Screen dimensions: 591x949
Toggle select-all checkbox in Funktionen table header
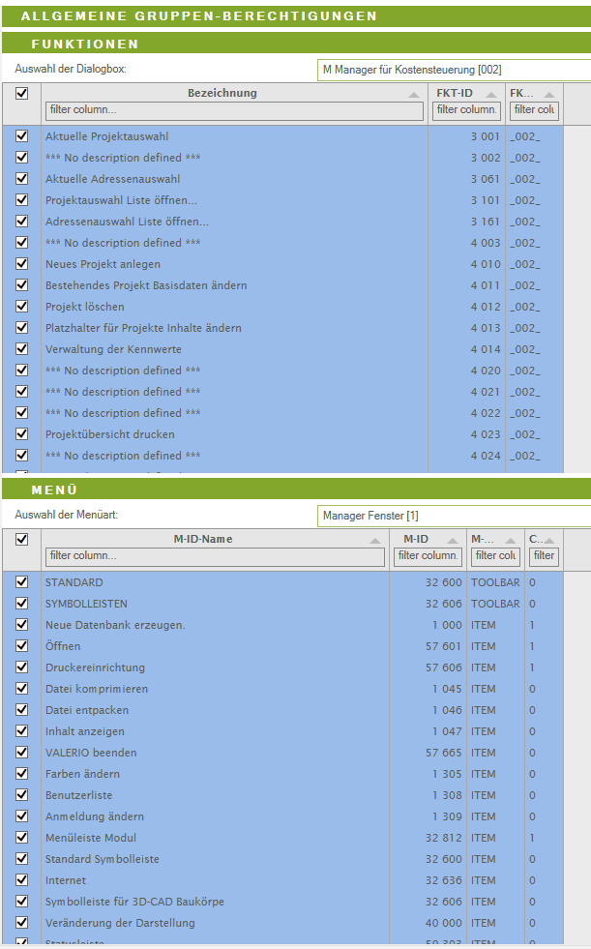point(21,94)
